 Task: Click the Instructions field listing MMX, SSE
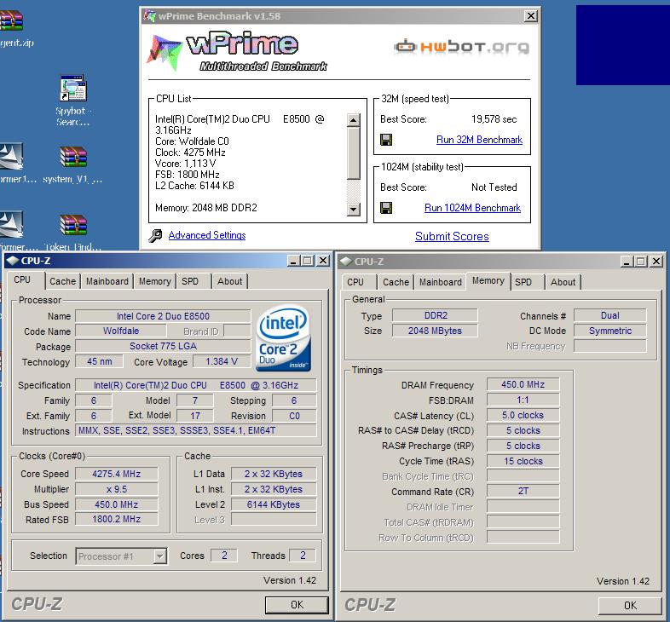point(196,430)
